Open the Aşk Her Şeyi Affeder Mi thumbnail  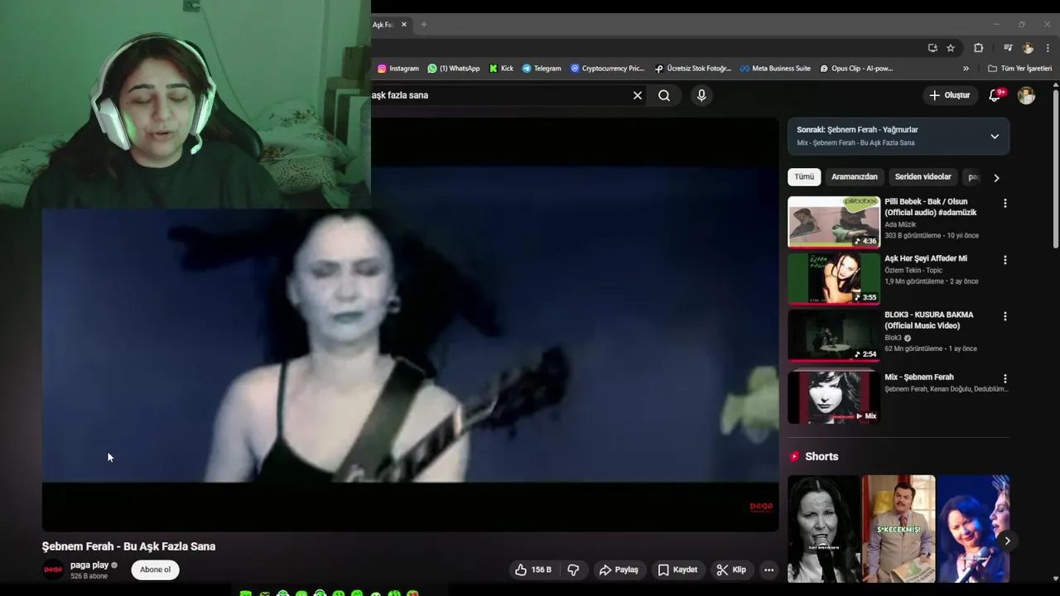click(834, 279)
